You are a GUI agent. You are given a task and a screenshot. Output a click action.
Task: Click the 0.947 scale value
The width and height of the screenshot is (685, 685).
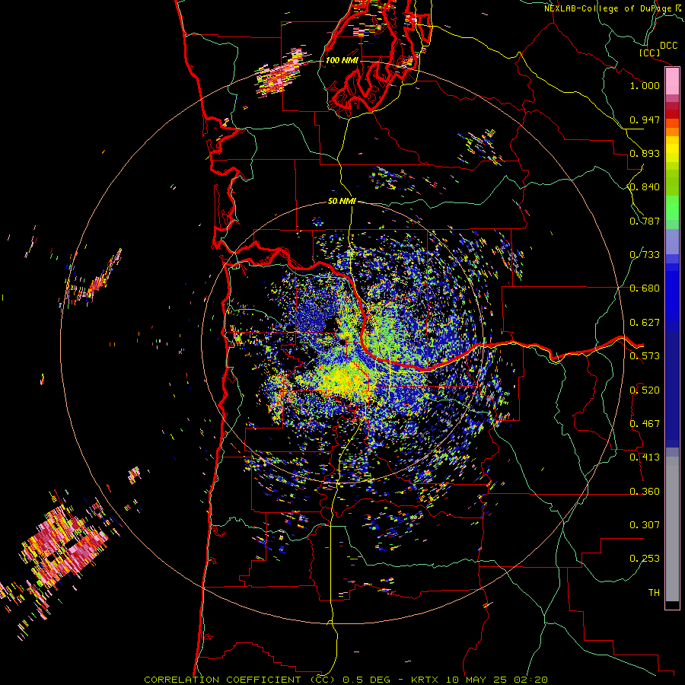pos(645,119)
